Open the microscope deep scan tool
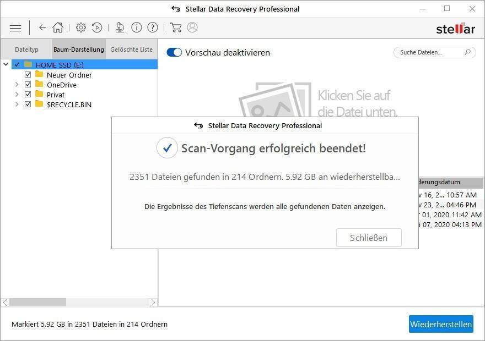This screenshot has width=485, height=341. 120,28
